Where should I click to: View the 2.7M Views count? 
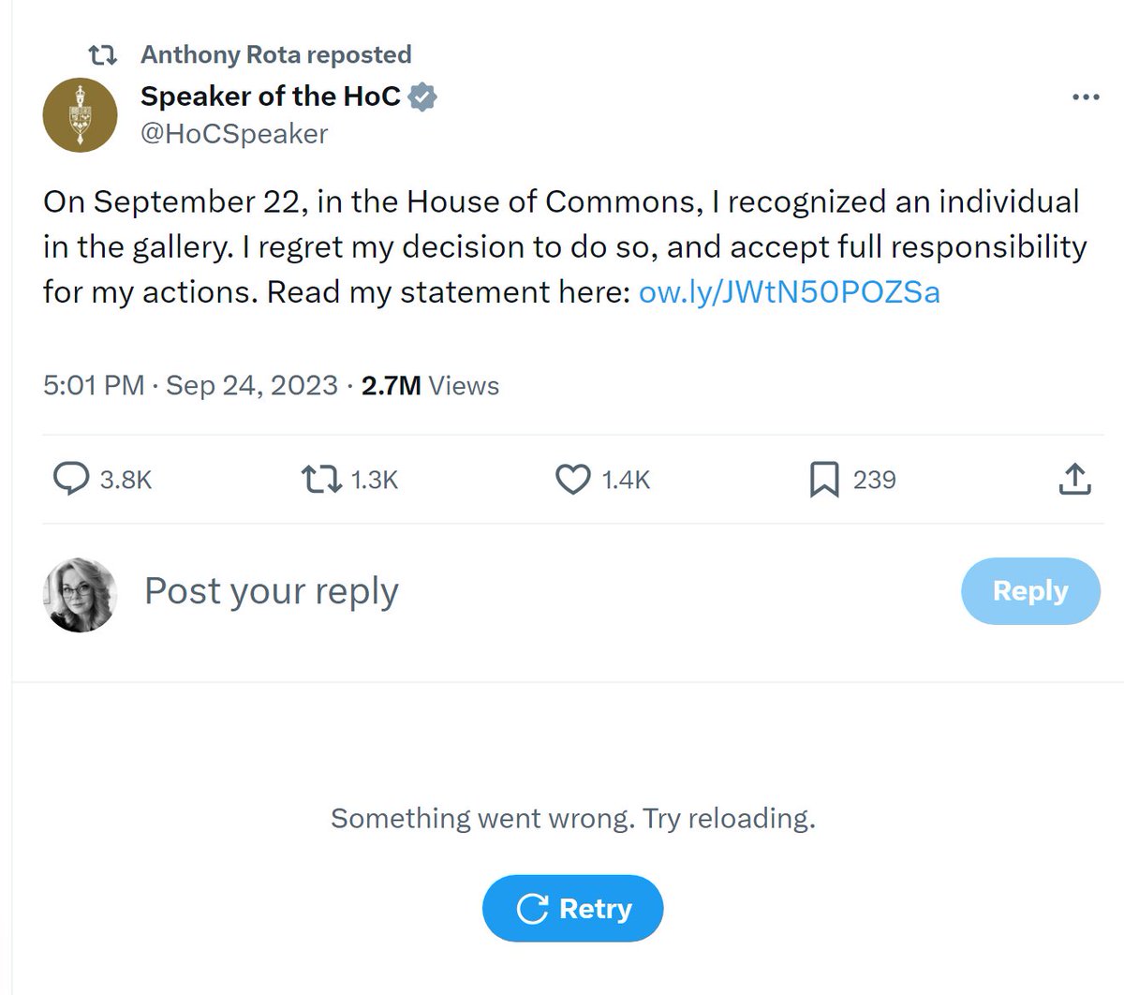[x=430, y=386]
